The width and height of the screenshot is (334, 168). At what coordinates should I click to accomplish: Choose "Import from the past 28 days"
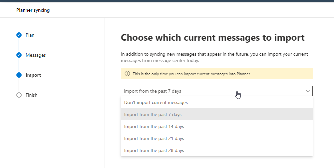pyautogui.click(x=154, y=150)
